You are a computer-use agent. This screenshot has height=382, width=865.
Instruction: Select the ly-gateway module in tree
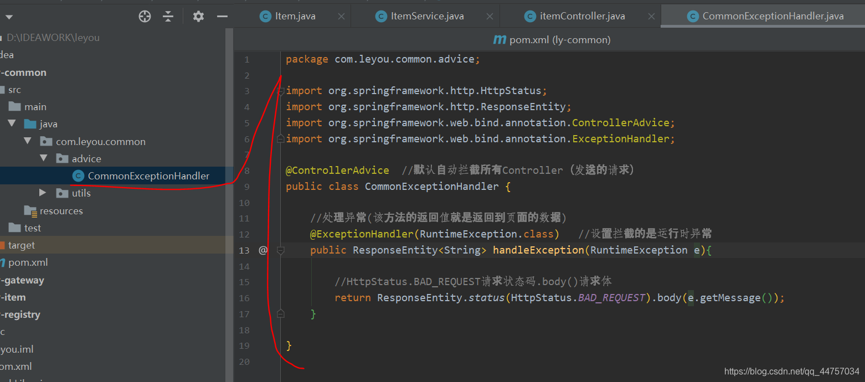point(22,280)
